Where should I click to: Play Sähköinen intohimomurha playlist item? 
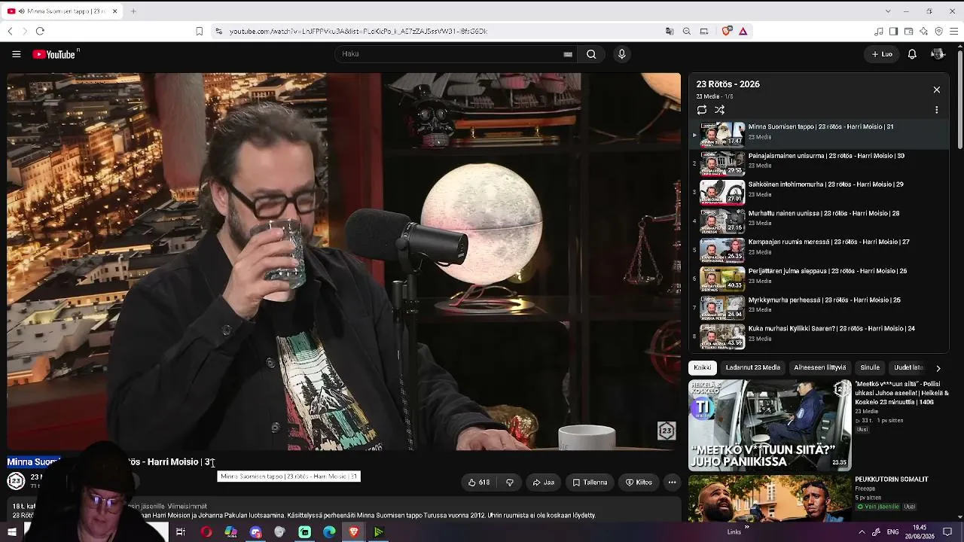click(x=819, y=192)
